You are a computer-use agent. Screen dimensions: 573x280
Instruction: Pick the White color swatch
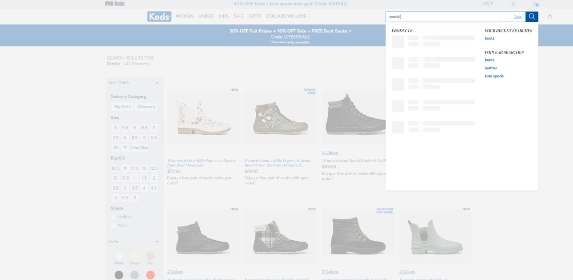(119, 256)
